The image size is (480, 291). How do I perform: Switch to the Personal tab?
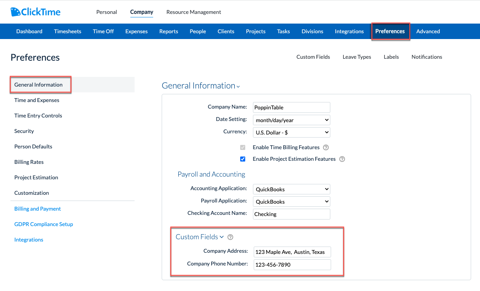pyautogui.click(x=107, y=12)
